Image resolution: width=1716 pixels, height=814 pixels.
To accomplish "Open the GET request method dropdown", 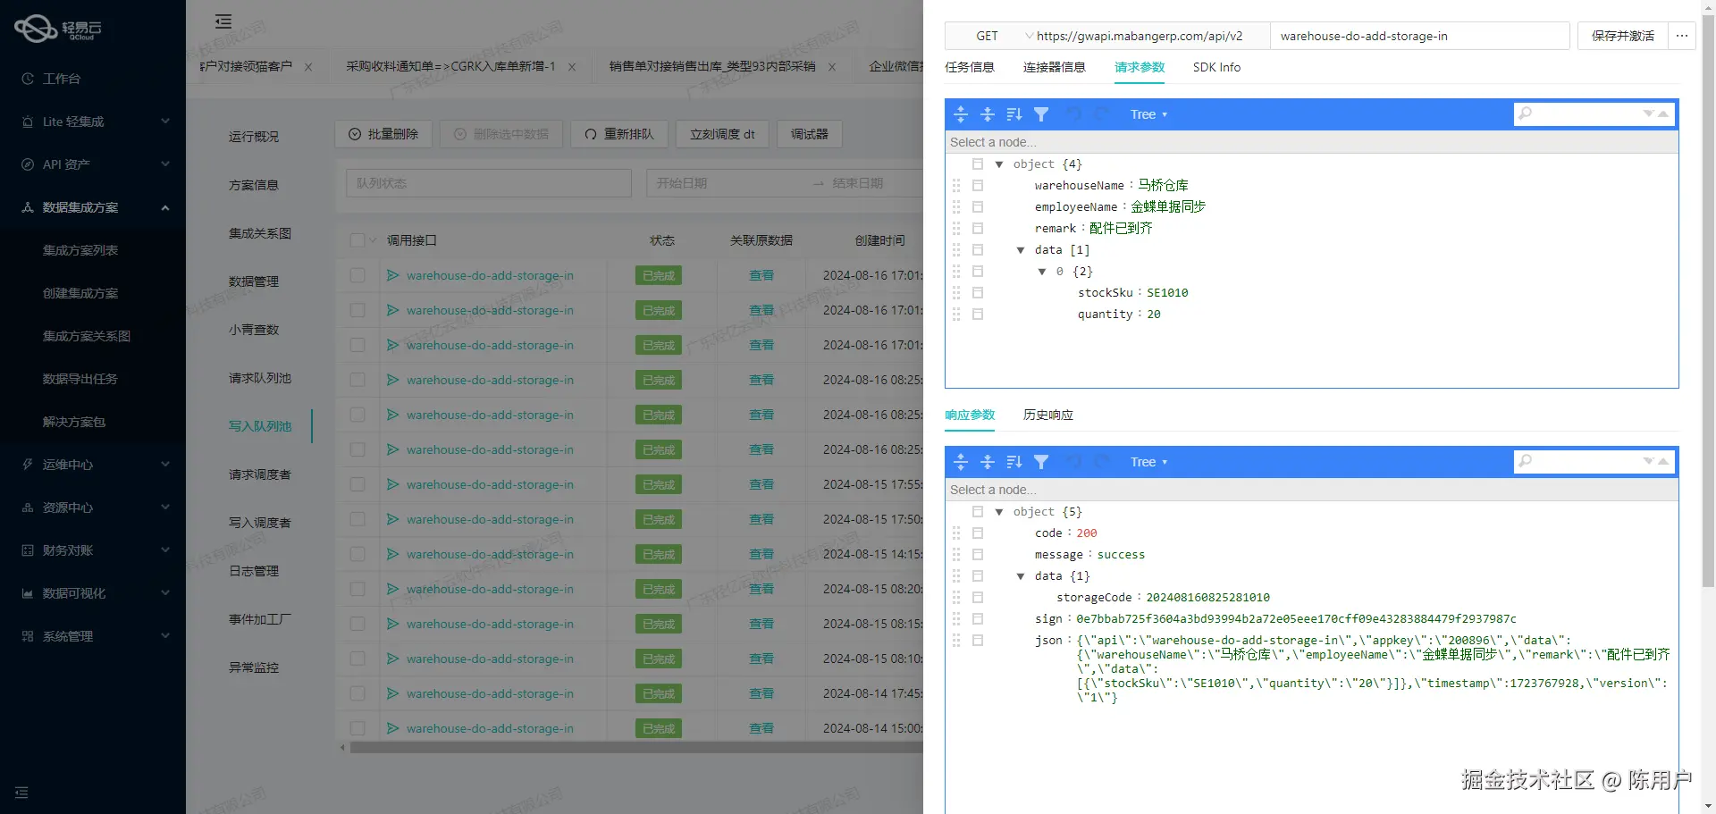I will [x=990, y=36].
